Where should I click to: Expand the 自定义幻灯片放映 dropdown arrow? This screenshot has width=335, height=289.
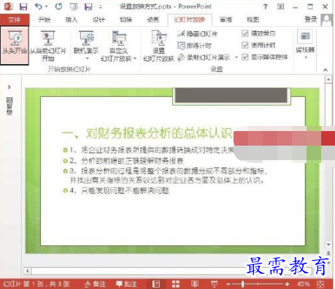click(135, 58)
